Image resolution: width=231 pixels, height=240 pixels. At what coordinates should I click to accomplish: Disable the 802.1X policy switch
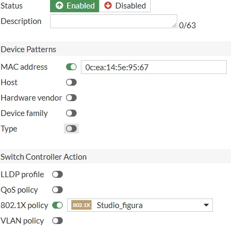pyautogui.click(x=57, y=205)
